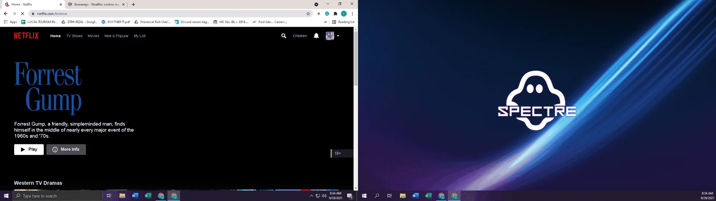Screen dimensions: 716x201
Task: Open Apps bookmarks shortcut
Action: pos(10,22)
